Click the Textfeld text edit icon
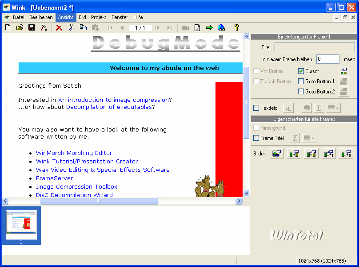Screen dimensions: 359x267 288,108
